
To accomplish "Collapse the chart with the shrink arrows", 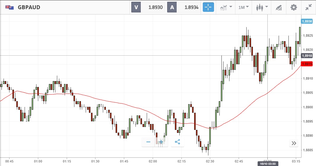I will [309, 7].
